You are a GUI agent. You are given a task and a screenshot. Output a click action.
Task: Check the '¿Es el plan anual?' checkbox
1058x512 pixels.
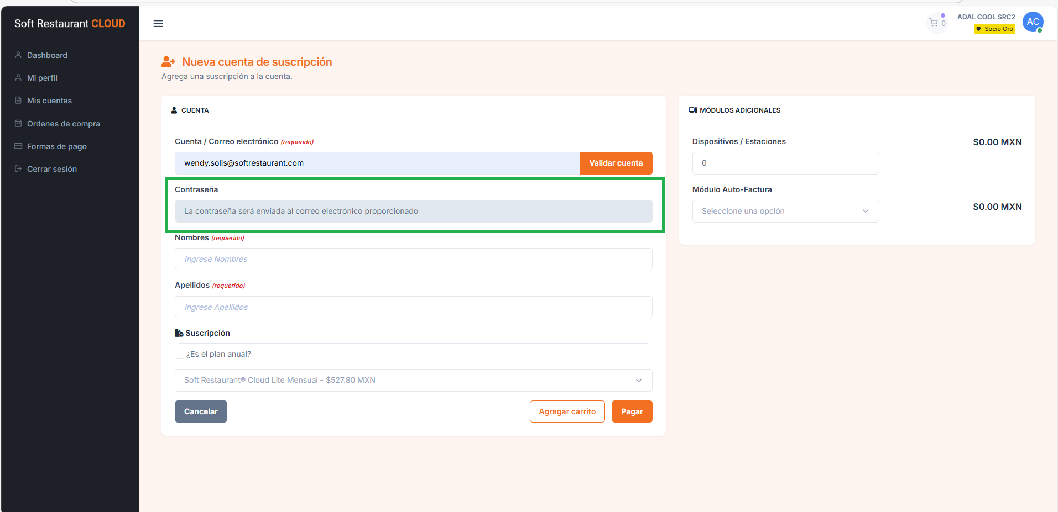tap(179, 354)
